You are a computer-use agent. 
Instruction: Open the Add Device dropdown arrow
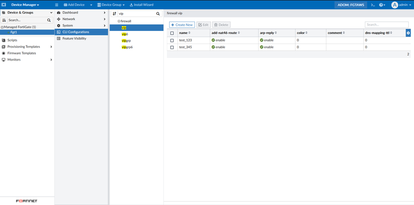(x=91, y=5)
